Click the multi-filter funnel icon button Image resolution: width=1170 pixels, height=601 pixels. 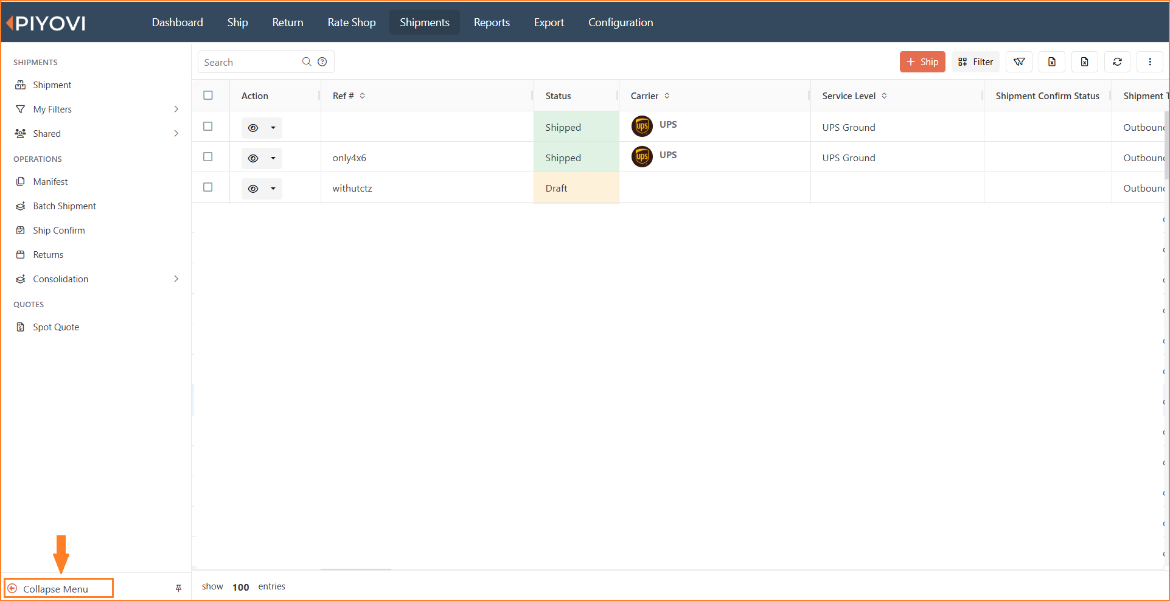(1019, 62)
